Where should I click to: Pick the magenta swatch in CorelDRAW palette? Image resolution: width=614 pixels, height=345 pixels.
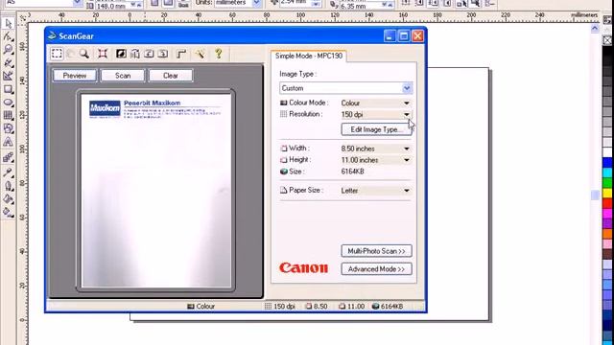coord(607,213)
